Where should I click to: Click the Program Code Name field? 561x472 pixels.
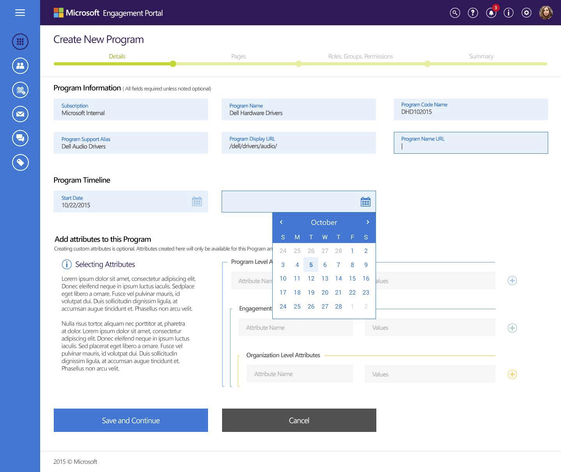(471, 109)
